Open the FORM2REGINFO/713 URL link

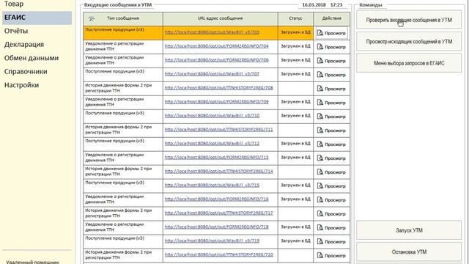217,158
